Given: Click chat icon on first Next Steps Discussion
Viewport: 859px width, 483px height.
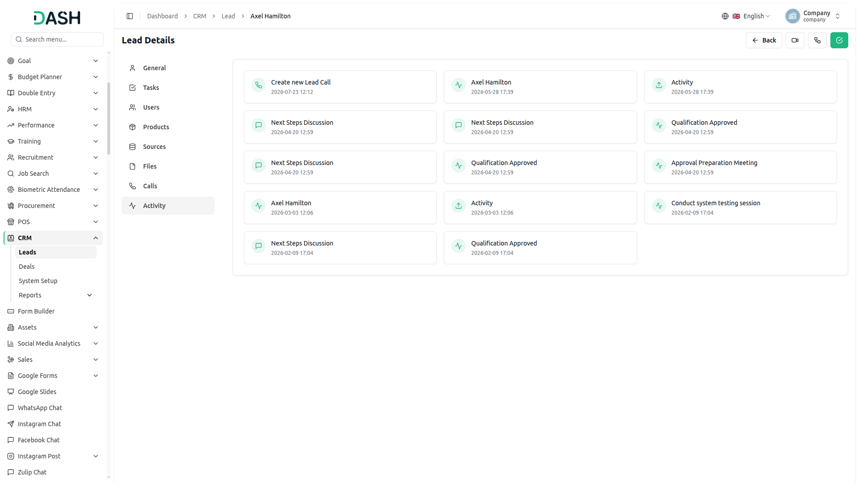Looking at the screenshot, I should click(x=259, y=125).
